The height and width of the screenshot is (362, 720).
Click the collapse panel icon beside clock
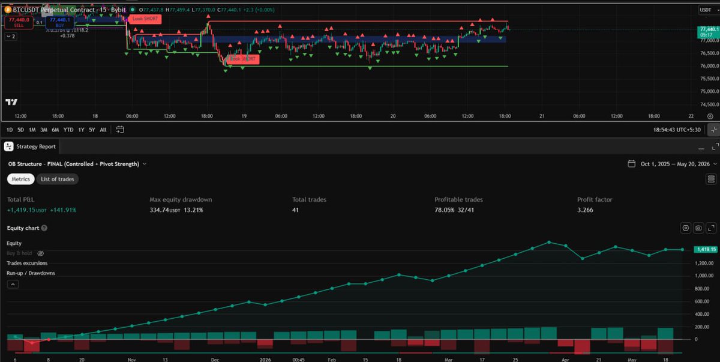(x=713, y=129)
